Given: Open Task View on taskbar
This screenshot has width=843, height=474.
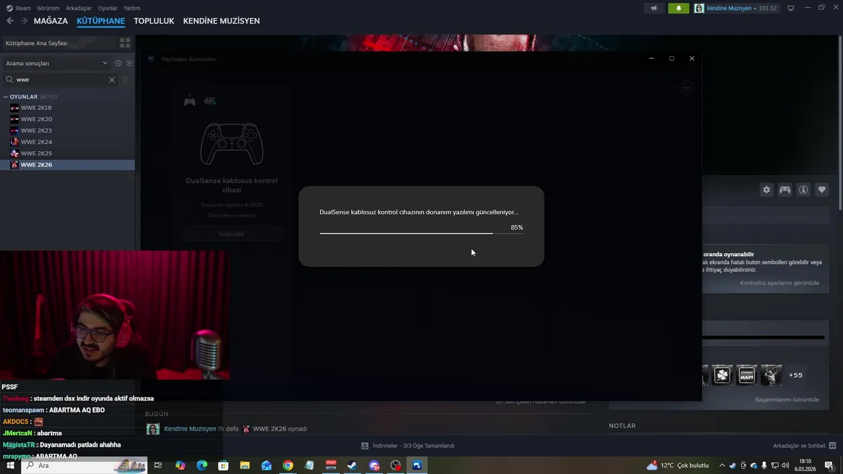Looking at the screenshot, I should point(158,465).
